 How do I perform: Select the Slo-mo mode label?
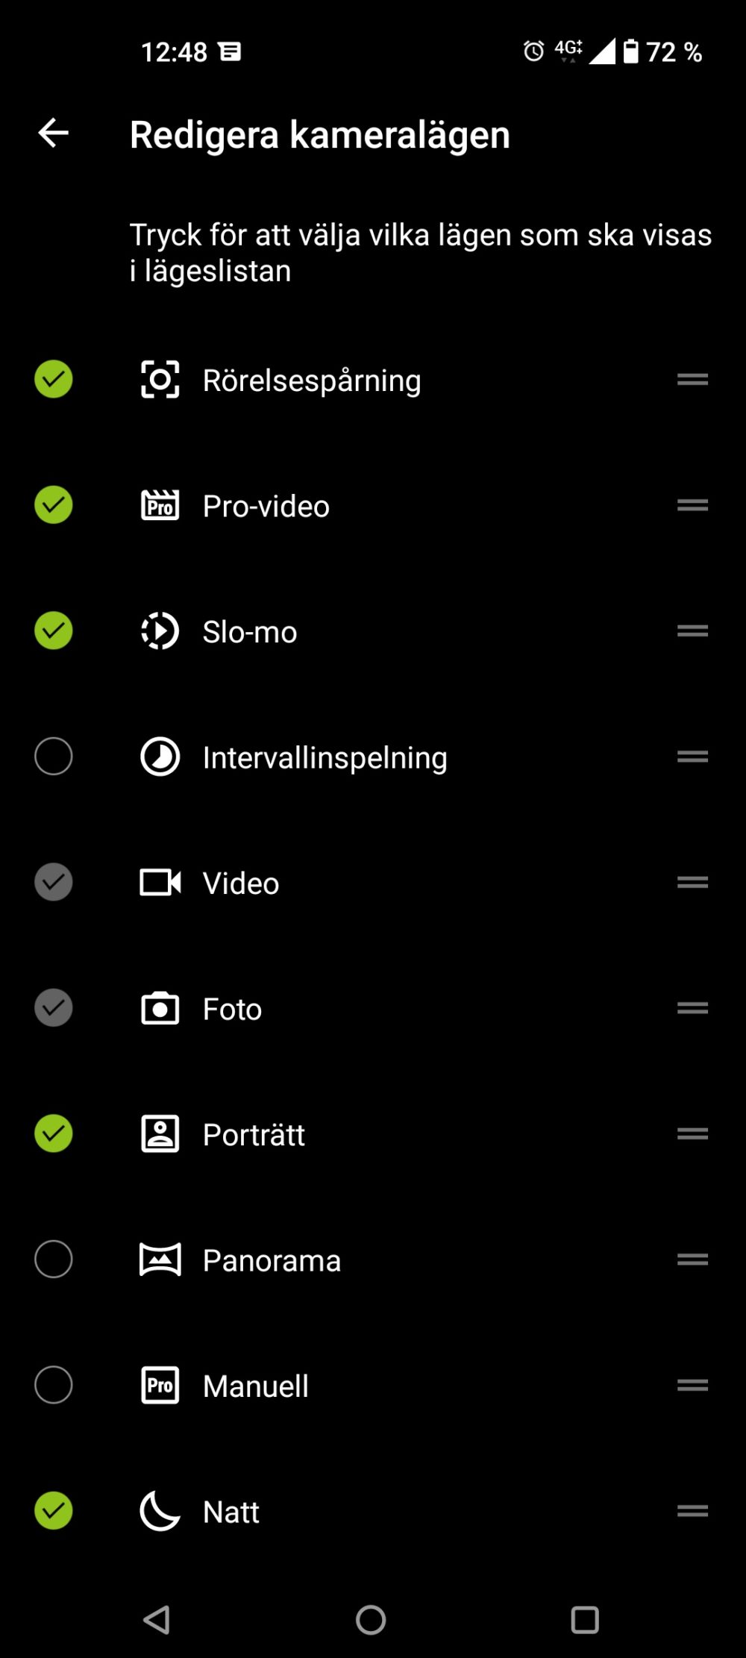click(x=250, y=632)
